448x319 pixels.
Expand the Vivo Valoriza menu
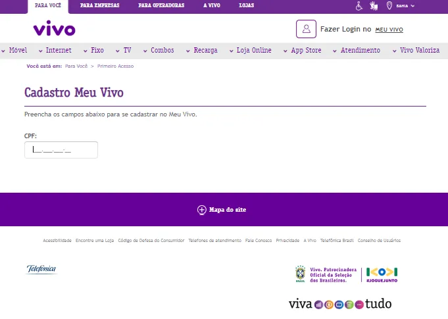pyautogui.click(x=416, y=51)
